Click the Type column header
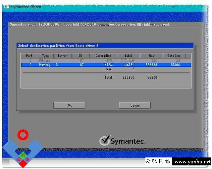This screenshot has height=169, width=212. point(45,56)
